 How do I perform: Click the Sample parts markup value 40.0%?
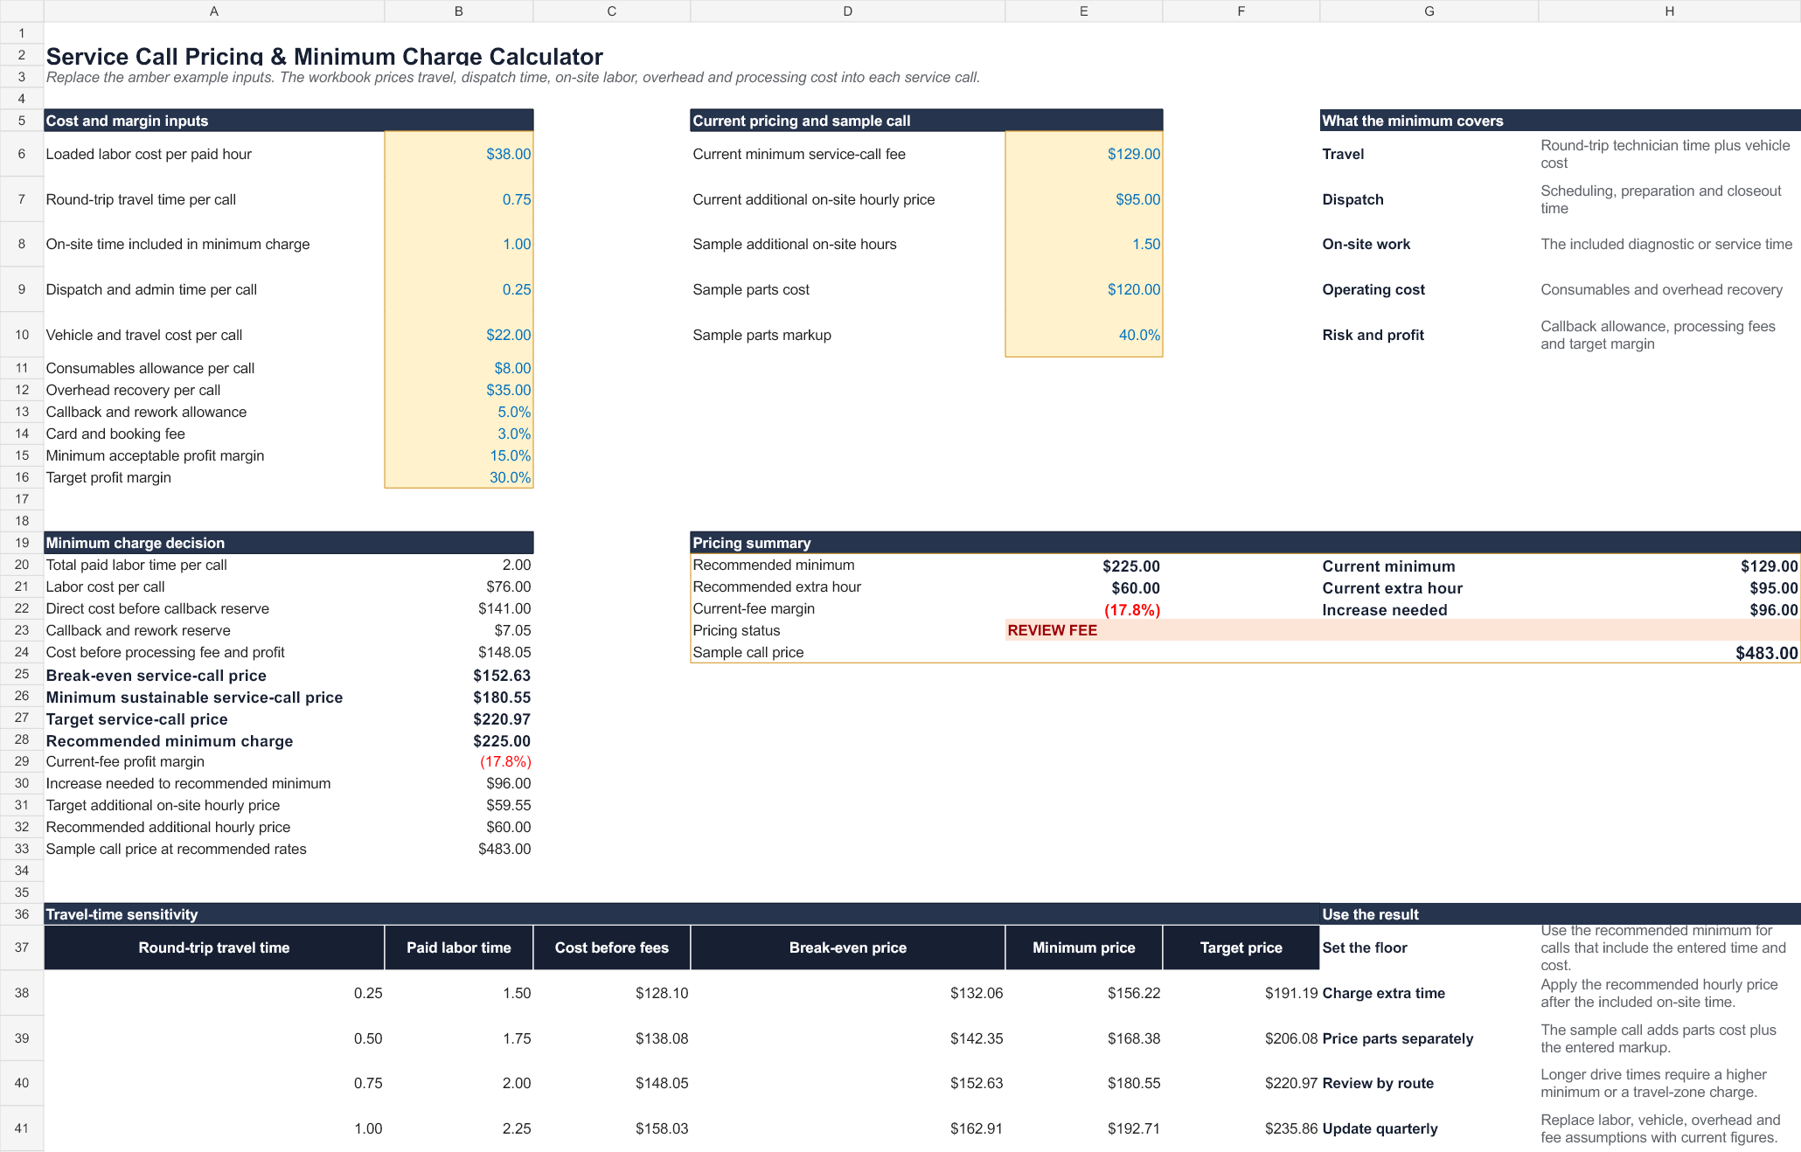click(1084, 335)
